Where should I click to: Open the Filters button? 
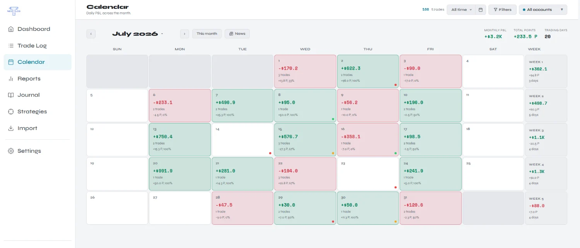pos(502,10)
